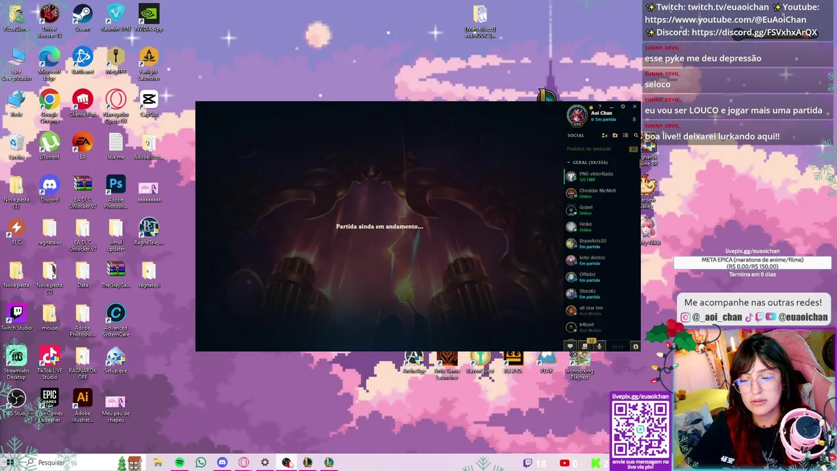Open League client settings gear at top
This screenshot has height=471, width=837.
coord(623,107)
